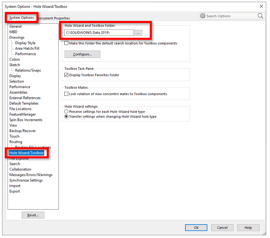This screenshot has height=238, width=270.
Task: Switch to the Document Properties tab
Action: 54,18
